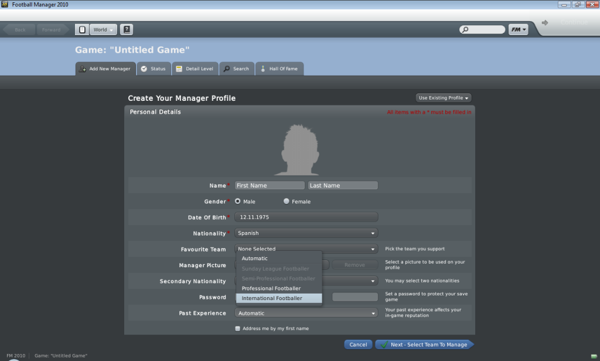Click the Add New Manager tab icon
The height and width of the screenshot is (361, 600).
(x=82, y=69)
